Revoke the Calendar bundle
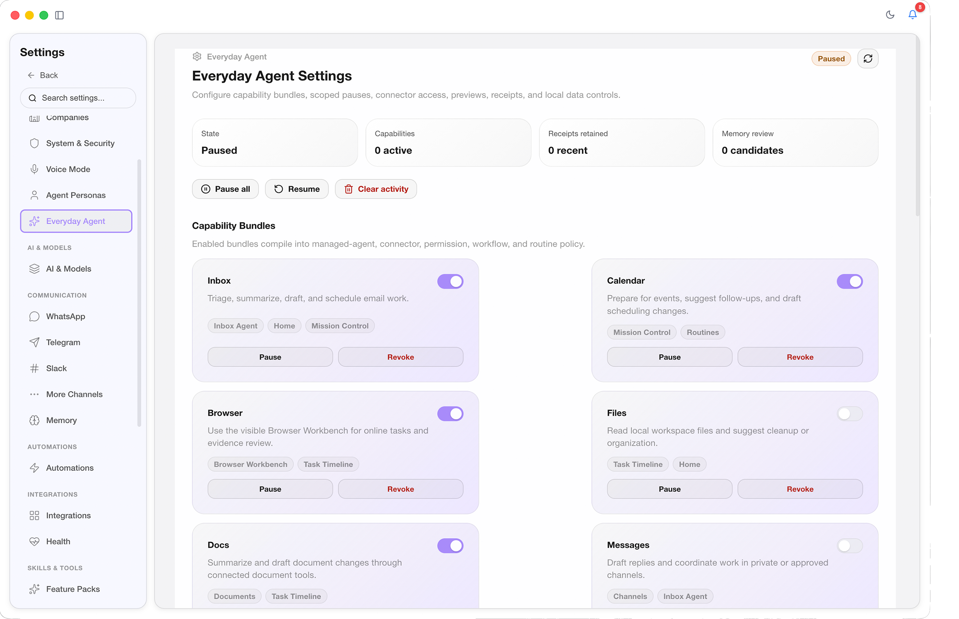The height and width of the screenshot is (619, 959). 800,357
